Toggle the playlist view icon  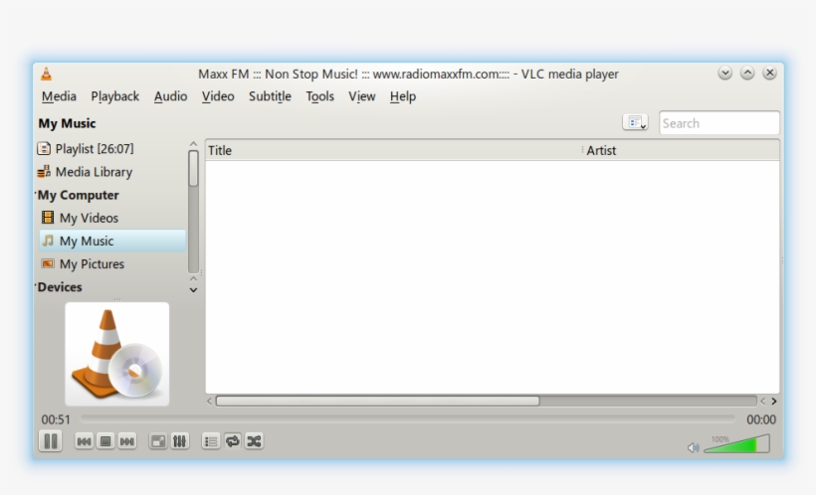(211, 441)
